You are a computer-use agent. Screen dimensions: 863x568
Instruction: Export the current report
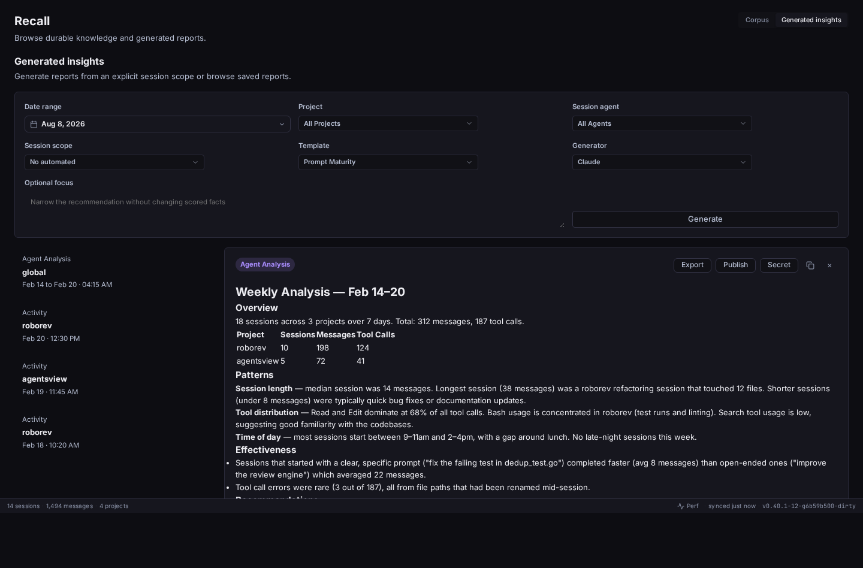692,265
